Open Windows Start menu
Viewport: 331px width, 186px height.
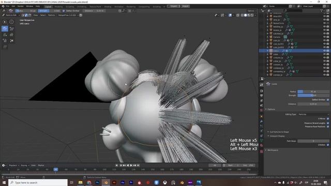click(4, 182)
